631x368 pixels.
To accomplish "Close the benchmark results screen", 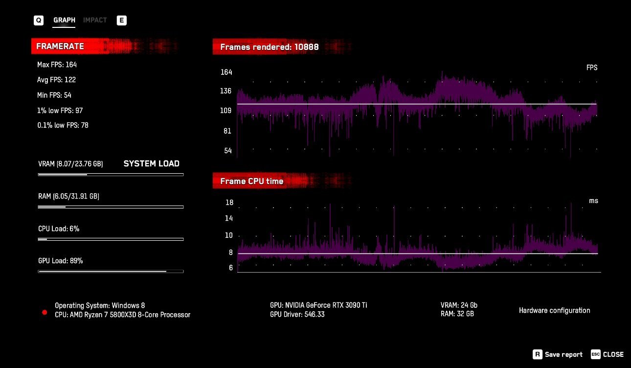I will coord(607,354).
